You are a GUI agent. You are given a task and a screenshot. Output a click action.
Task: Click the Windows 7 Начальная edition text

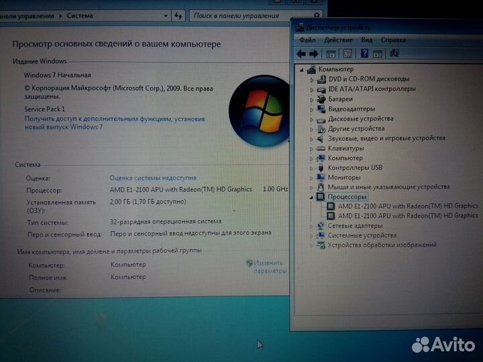[57, 75]
